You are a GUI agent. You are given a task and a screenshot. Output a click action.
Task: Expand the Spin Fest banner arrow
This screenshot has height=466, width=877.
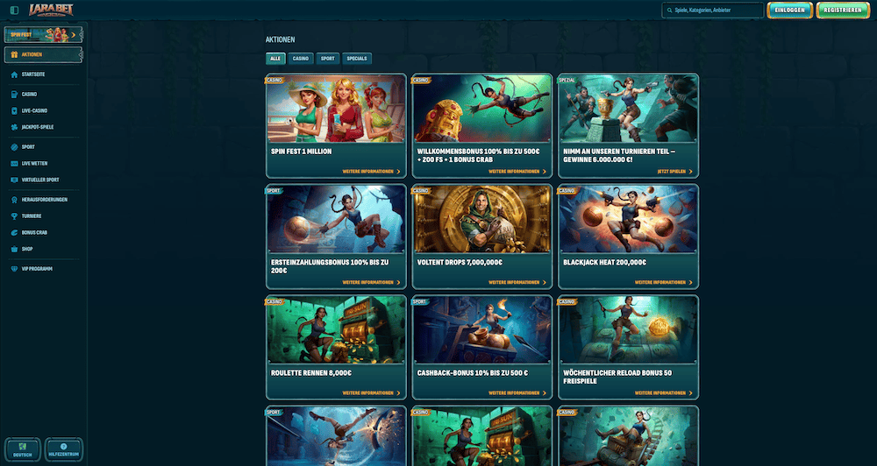[x=82, y=35]
